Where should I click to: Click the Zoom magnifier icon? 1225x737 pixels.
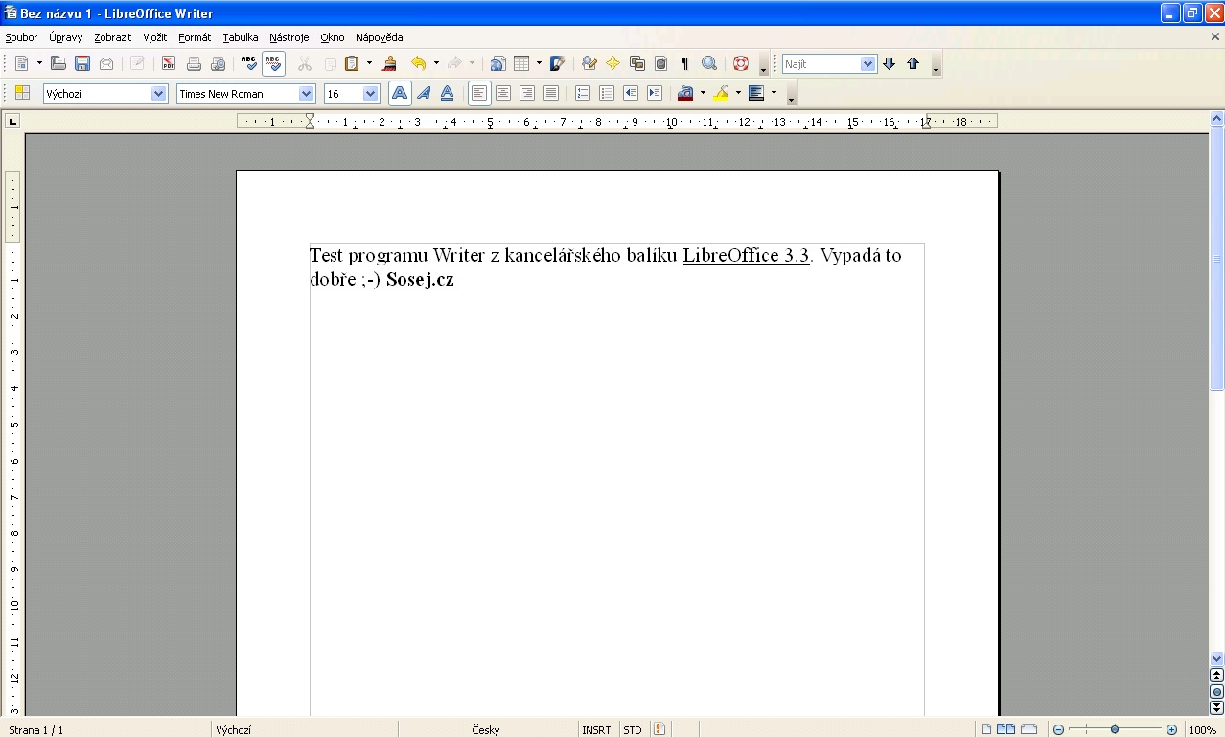(709, 64)
